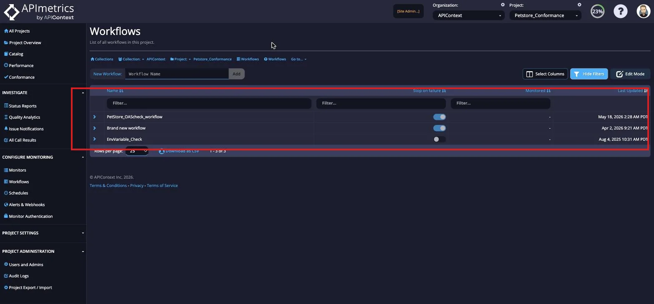654x304 pixels.
Task: Switch to Edit Mode
Action: click(x=630, y=74)
